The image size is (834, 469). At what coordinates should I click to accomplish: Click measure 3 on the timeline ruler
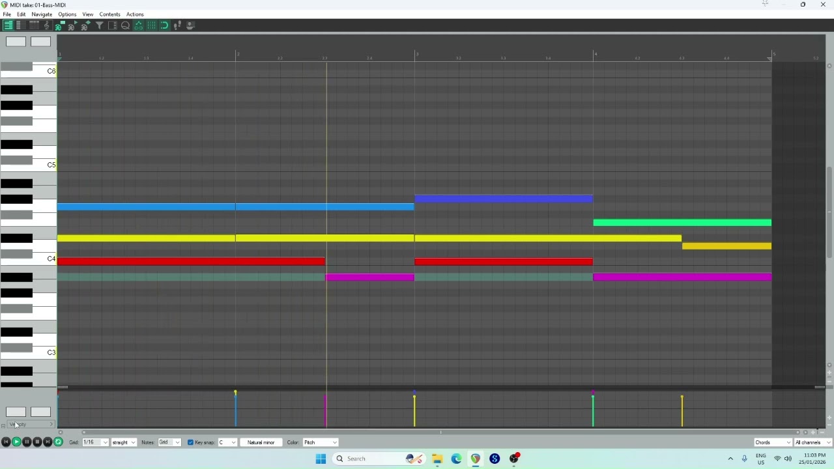pyautogui.click(x=416, y=55)
